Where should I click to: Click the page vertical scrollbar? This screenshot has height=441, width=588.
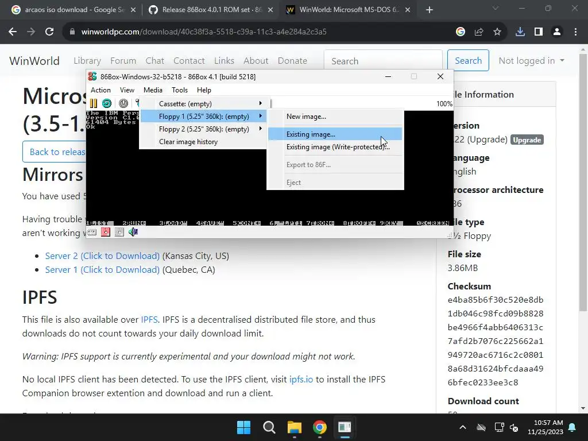coord(583,182)
